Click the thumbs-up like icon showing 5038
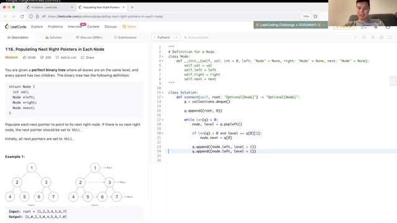397x223 pixels. [25, 58]
